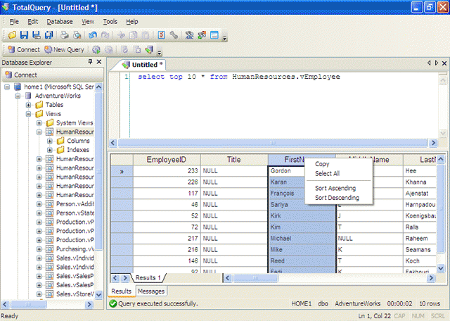Open the query toolbar overflow options arrow
The image size is (450, 321).
pyautogui.click(x=160, y=53)
